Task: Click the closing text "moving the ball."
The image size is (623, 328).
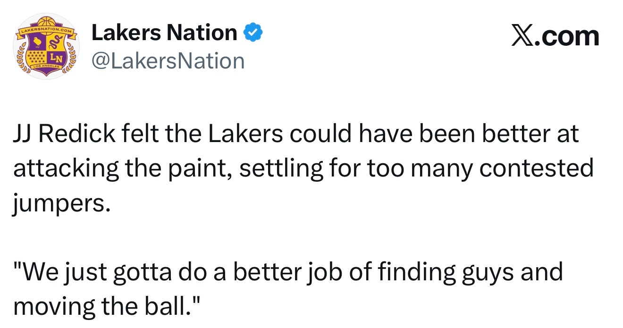Action: [107, 306]
